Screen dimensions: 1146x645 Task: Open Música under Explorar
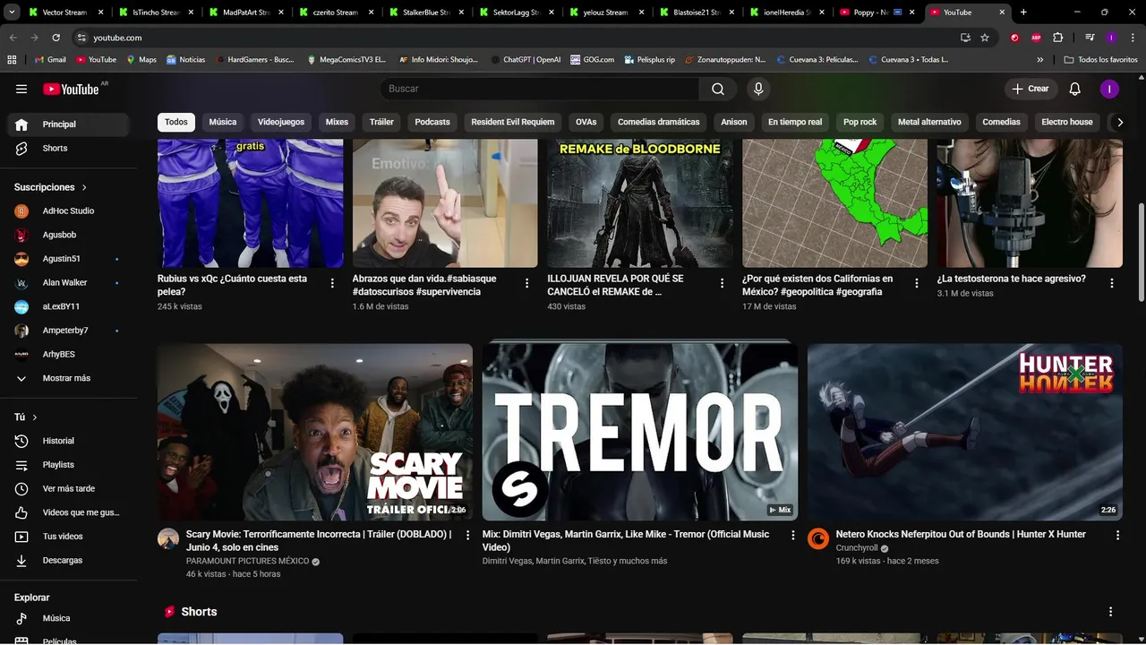69,618
